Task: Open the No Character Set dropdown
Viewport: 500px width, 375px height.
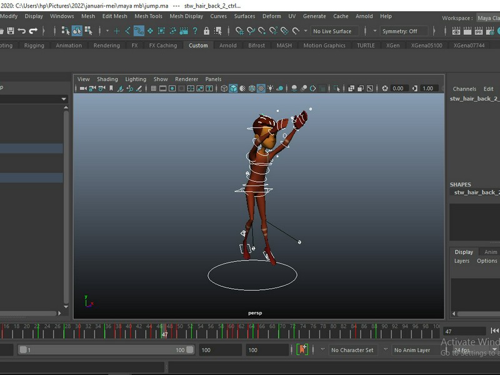Action: [352, 350]
